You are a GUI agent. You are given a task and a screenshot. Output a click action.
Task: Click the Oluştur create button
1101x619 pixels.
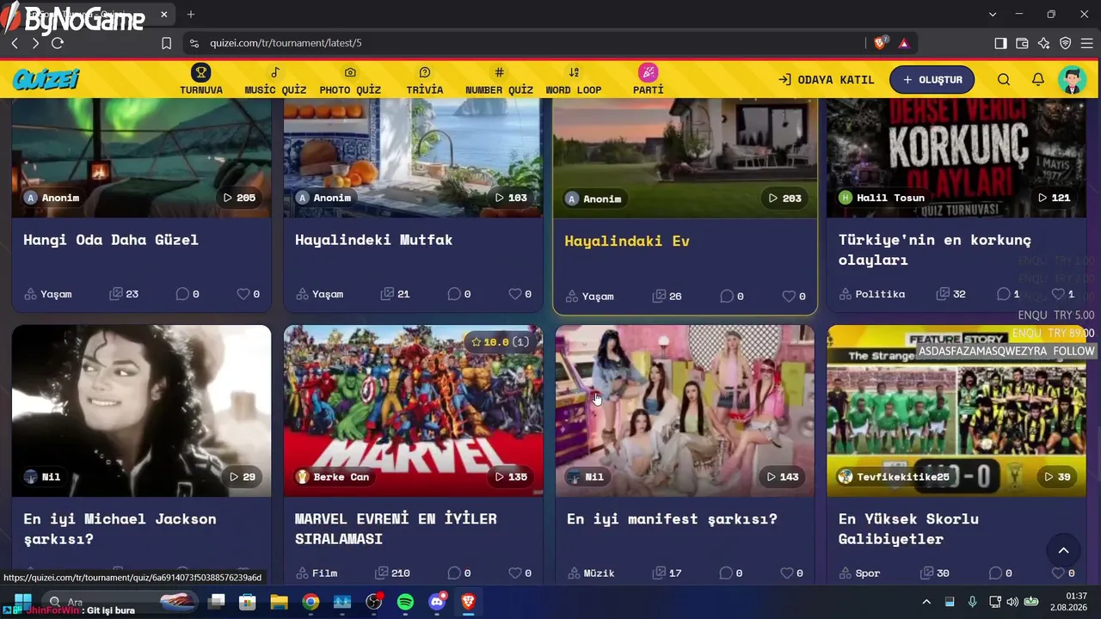(932, 80)
